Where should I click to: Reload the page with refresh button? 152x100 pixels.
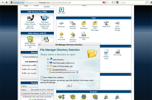click(112, 3)
